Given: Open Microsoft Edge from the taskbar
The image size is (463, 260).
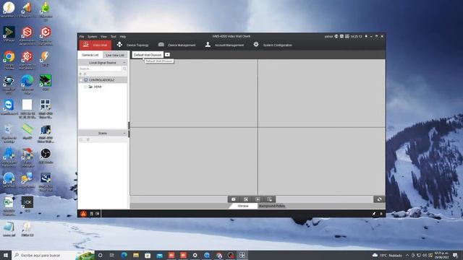Looking at the screenshot, I should click(124, 255).
